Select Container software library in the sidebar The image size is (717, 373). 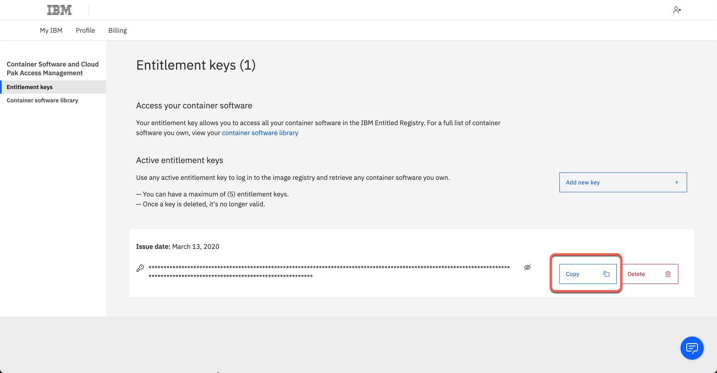pos(42,100)
